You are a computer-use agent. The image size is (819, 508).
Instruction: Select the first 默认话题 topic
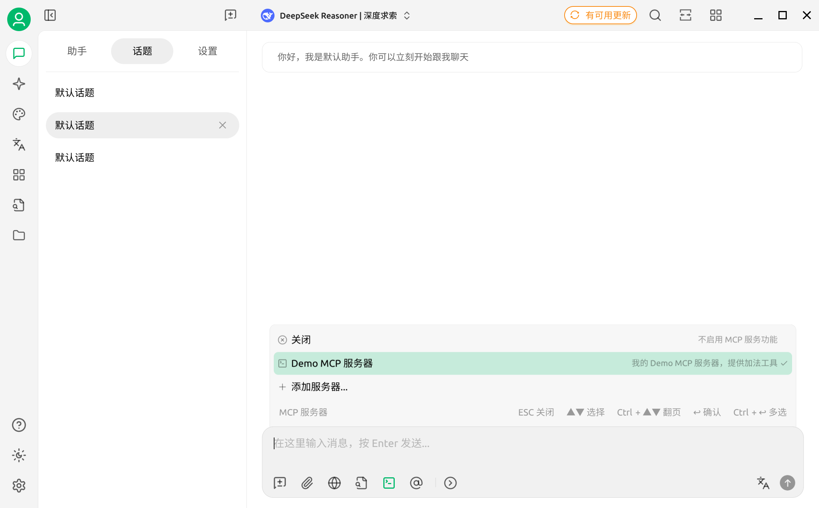[x=143, y=93]
